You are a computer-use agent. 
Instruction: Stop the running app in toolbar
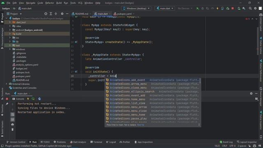click(x=233, y=8)
